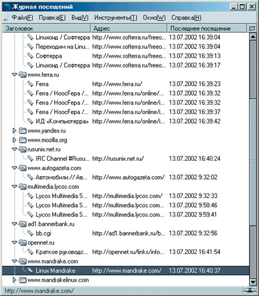Click the scroll down arrow button
This screenshot has height=296, width=259.
253,282
